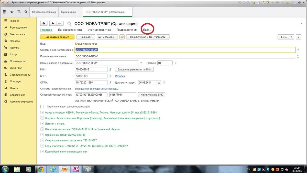The image size is (307, 173).
Task: Open 'Администрирование' sidebar section
Action: 21,101
